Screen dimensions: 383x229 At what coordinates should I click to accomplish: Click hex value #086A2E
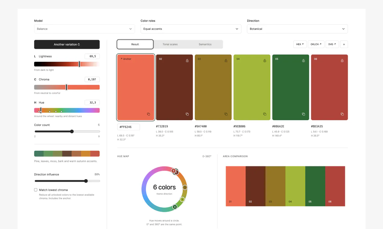click(x=278, y=126)
